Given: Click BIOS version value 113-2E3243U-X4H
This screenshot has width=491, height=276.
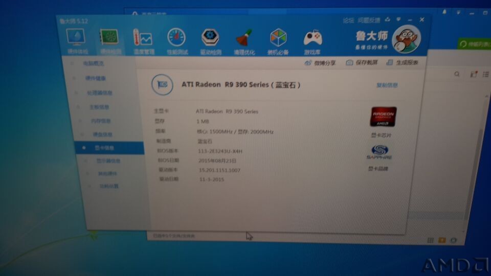Looking at the screenshot, I should (x=220, y=151).
